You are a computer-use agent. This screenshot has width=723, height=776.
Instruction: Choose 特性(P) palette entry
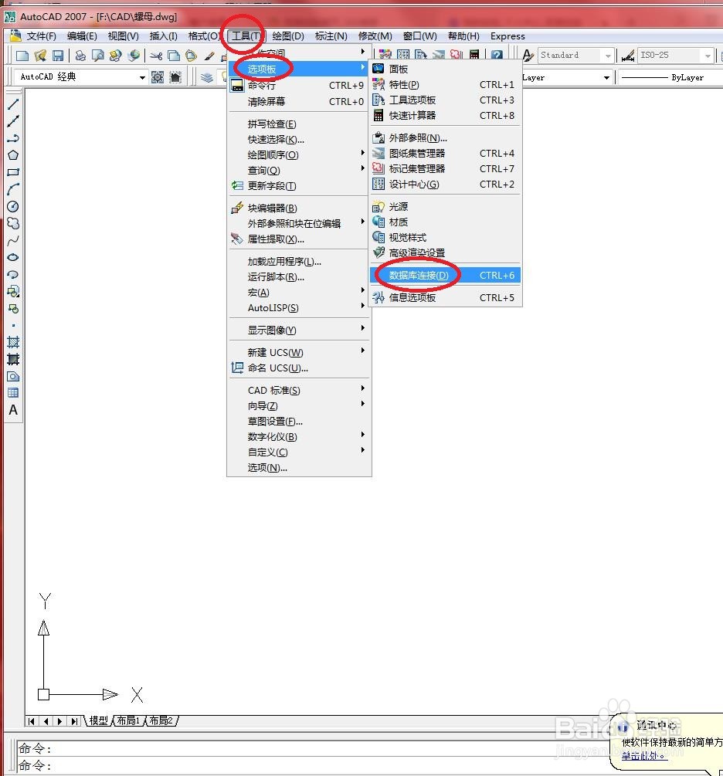pos(445,85)
